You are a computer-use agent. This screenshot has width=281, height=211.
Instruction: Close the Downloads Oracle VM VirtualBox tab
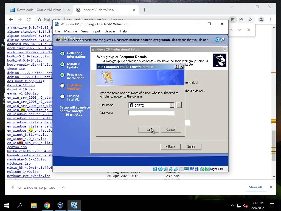(68, 10)
